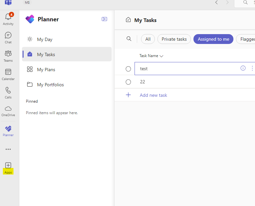Click the Planner heading text
The width and height of the screenshot is (255, 206).
tap(48, 19)
